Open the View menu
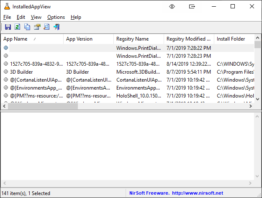Viewport: 262px width, 198px height. click(x=36, y=17)
